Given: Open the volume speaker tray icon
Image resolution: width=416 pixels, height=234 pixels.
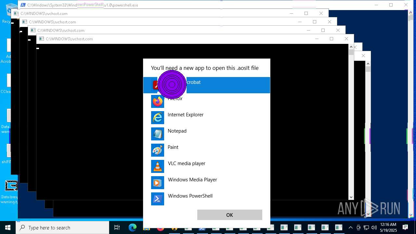Looking at the screenshot, I should (x=374, y=227).
